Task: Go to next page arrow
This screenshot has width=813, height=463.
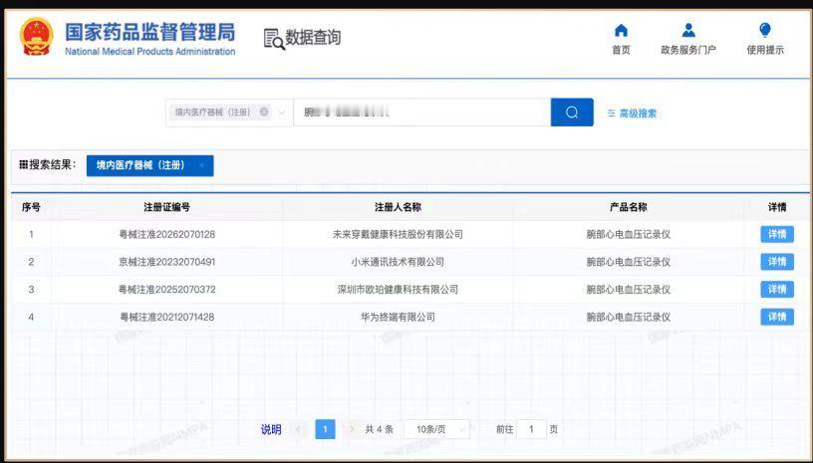Action: [352, 429]
